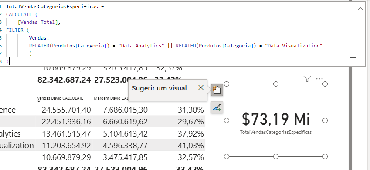Image resolution: width=370 pixels, height=170 pixels.
Task: Click the Margem David column header
Action: 111,98
